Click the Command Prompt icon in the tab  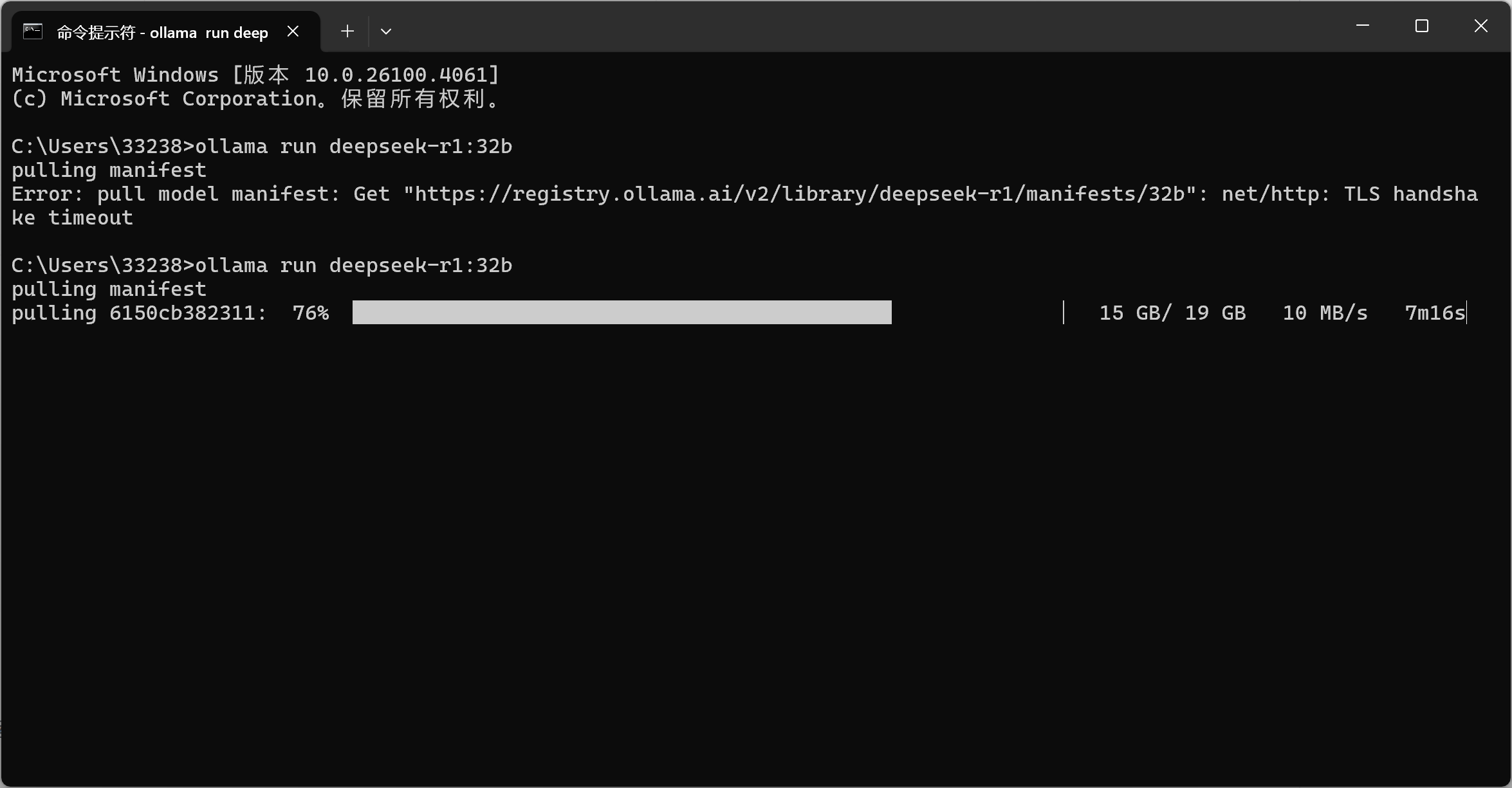(x=33, y=31)
